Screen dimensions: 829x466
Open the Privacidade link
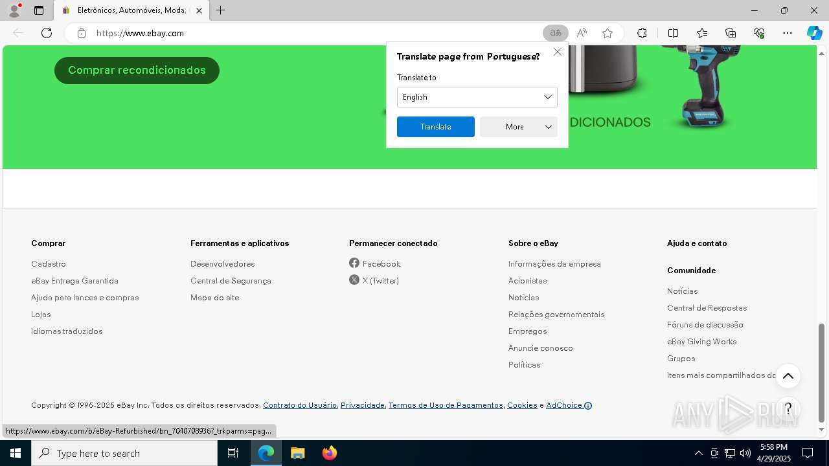[362, 405]
